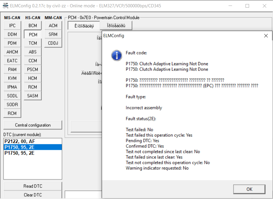This screenshot has width=273, height=199.
Task: Select the TCM module button
Action: pyautogui.click(x=33, y=43)
